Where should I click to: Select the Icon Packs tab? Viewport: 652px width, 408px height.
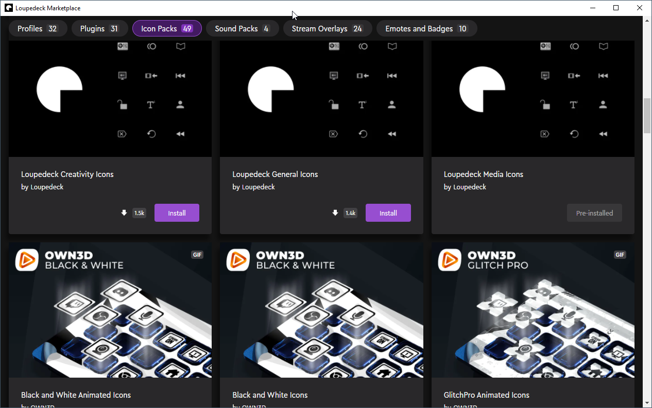point(167,29)
